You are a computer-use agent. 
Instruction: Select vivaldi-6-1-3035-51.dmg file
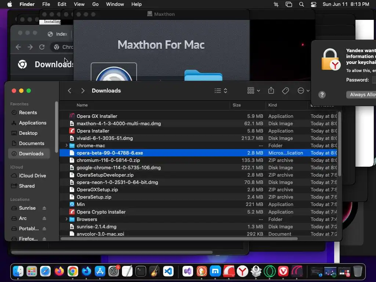coord(198,138)
